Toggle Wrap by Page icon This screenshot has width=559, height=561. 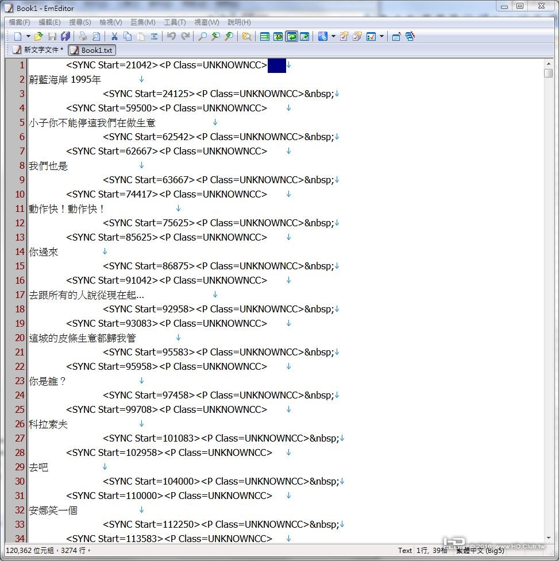click(304, 36)
